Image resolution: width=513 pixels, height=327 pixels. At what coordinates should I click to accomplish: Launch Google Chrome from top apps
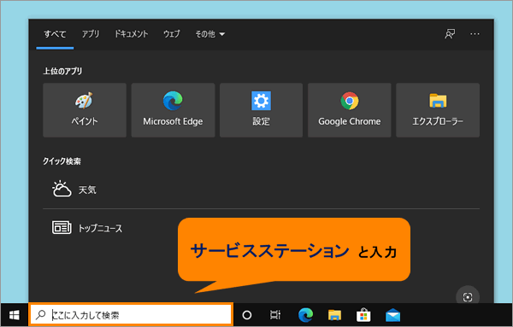tap(350, 110)
